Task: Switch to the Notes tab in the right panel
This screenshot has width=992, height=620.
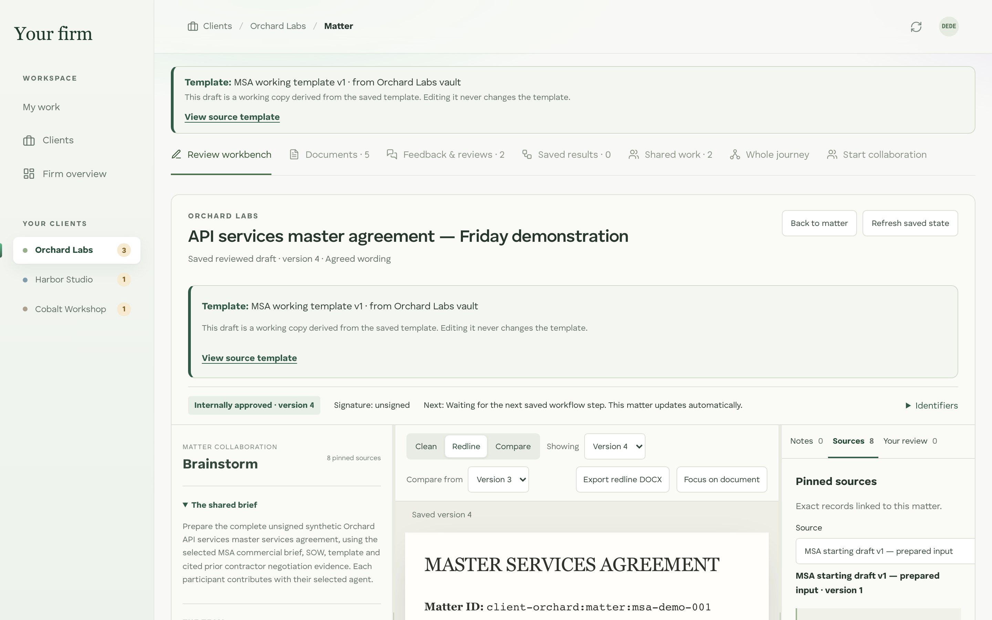Action: [806, 441]
